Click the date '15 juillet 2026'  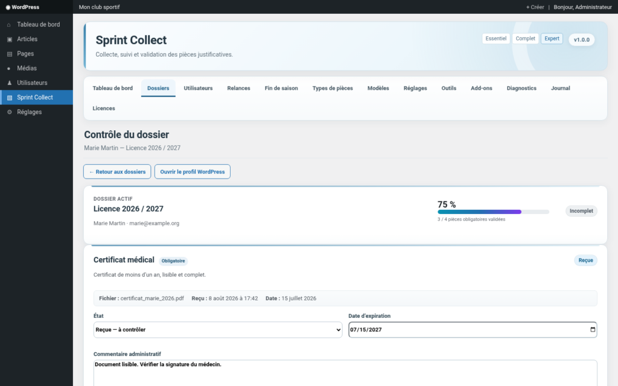pos(299,299)
